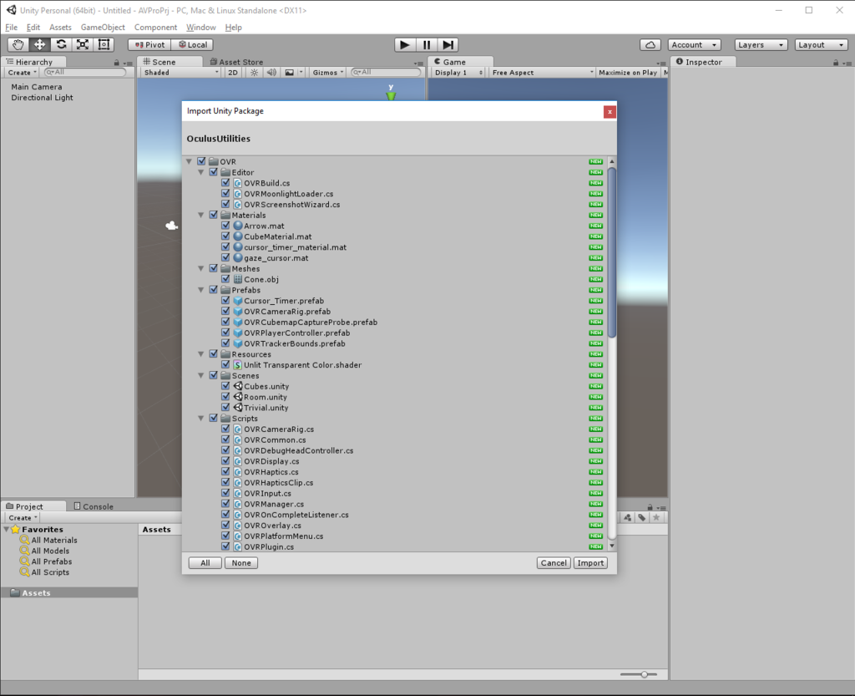Open the Layers dropdown
Image resolution: width=855 pixels, height=696 pixels.
coord(761,45)
